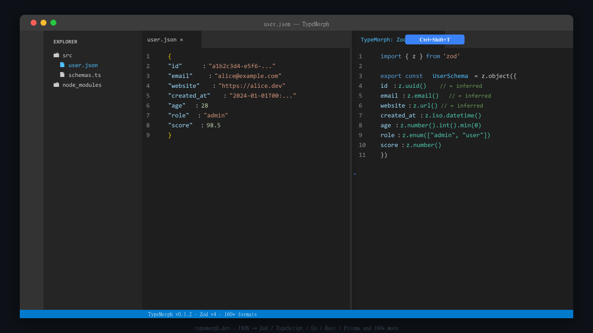Click the Ctrl+Shift+T shortcut button
Screen dimensions: 593x333
435,39
